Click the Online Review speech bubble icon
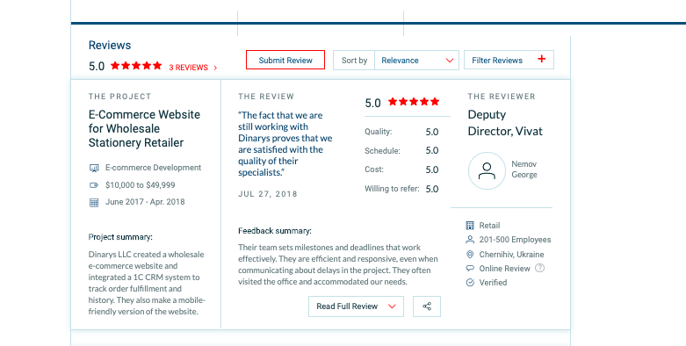 click(x=470, y=268)
